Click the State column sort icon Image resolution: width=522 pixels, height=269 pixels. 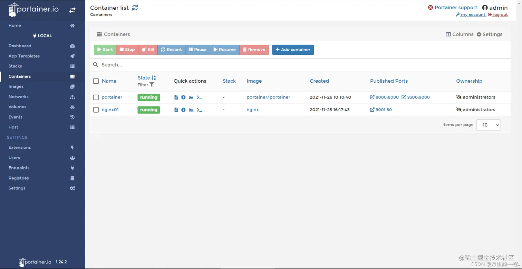click(154, 78)
